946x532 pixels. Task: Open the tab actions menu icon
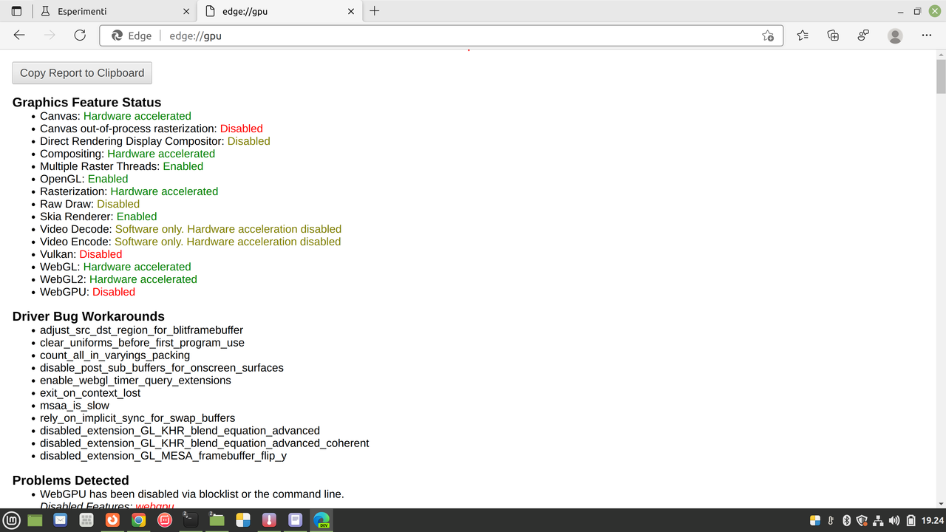(16, 11)
